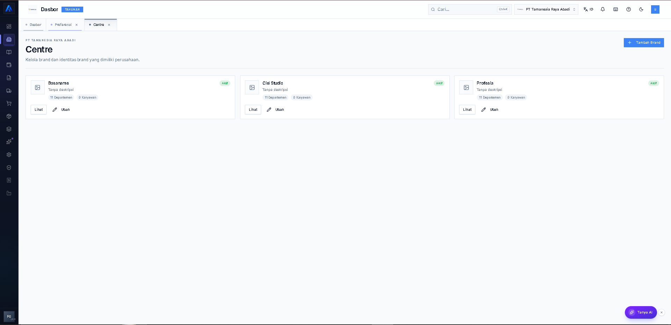
Task: Open the dashboard grid icon in sidebar
Action: click(x=9, y=27)
